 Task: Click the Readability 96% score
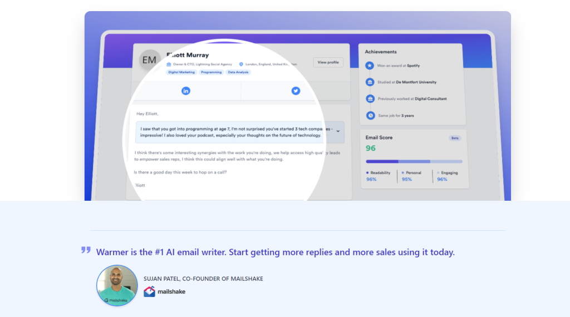pyautogui.click(x=371, y=179)
